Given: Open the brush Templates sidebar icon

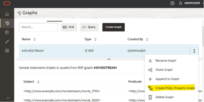Looking at the screenshot, I should pyautogui.click(x=7, y=42).
